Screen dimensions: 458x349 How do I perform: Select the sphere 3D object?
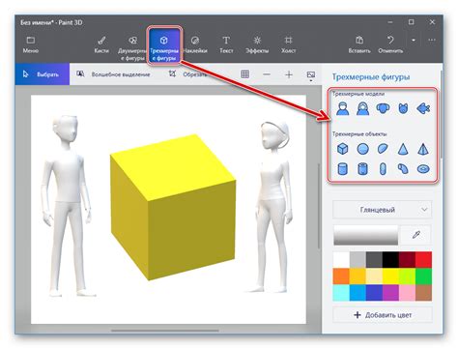(363, 149)
